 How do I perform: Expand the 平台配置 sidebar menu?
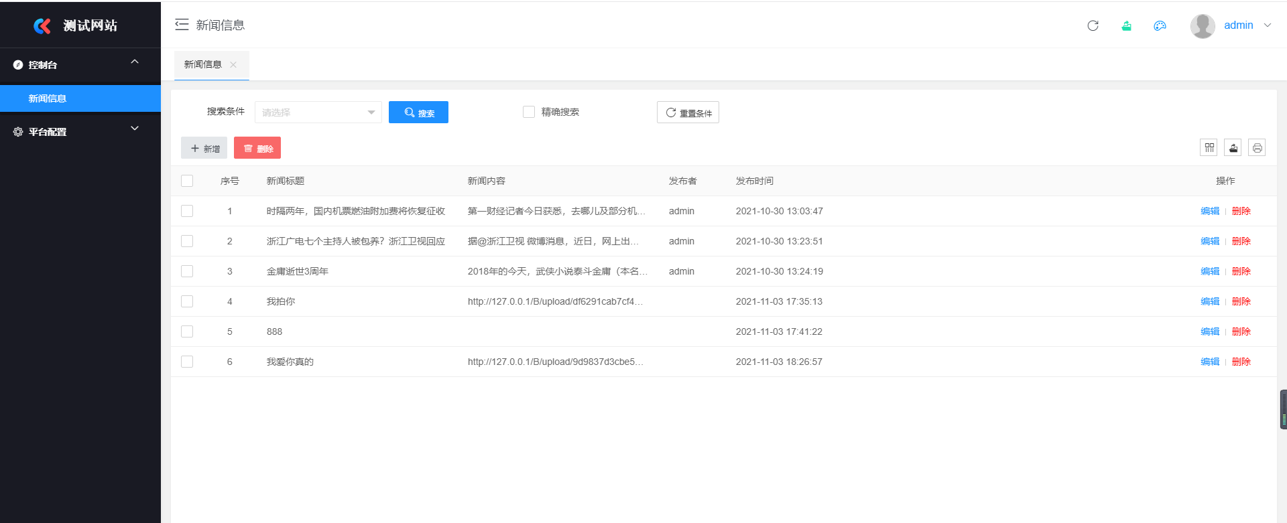80,132
